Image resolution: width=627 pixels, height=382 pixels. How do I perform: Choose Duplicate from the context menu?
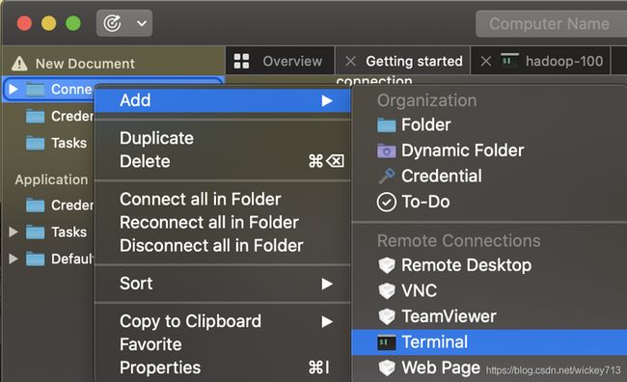click(x=156, y=138)
